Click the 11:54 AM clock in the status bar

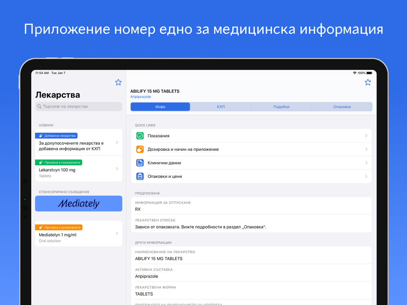[x=42, y=73]
